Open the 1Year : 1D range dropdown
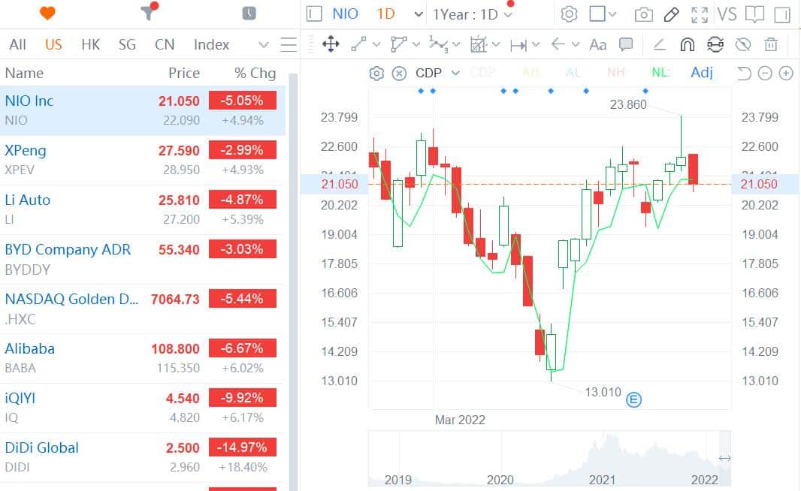 coord(473,14)
